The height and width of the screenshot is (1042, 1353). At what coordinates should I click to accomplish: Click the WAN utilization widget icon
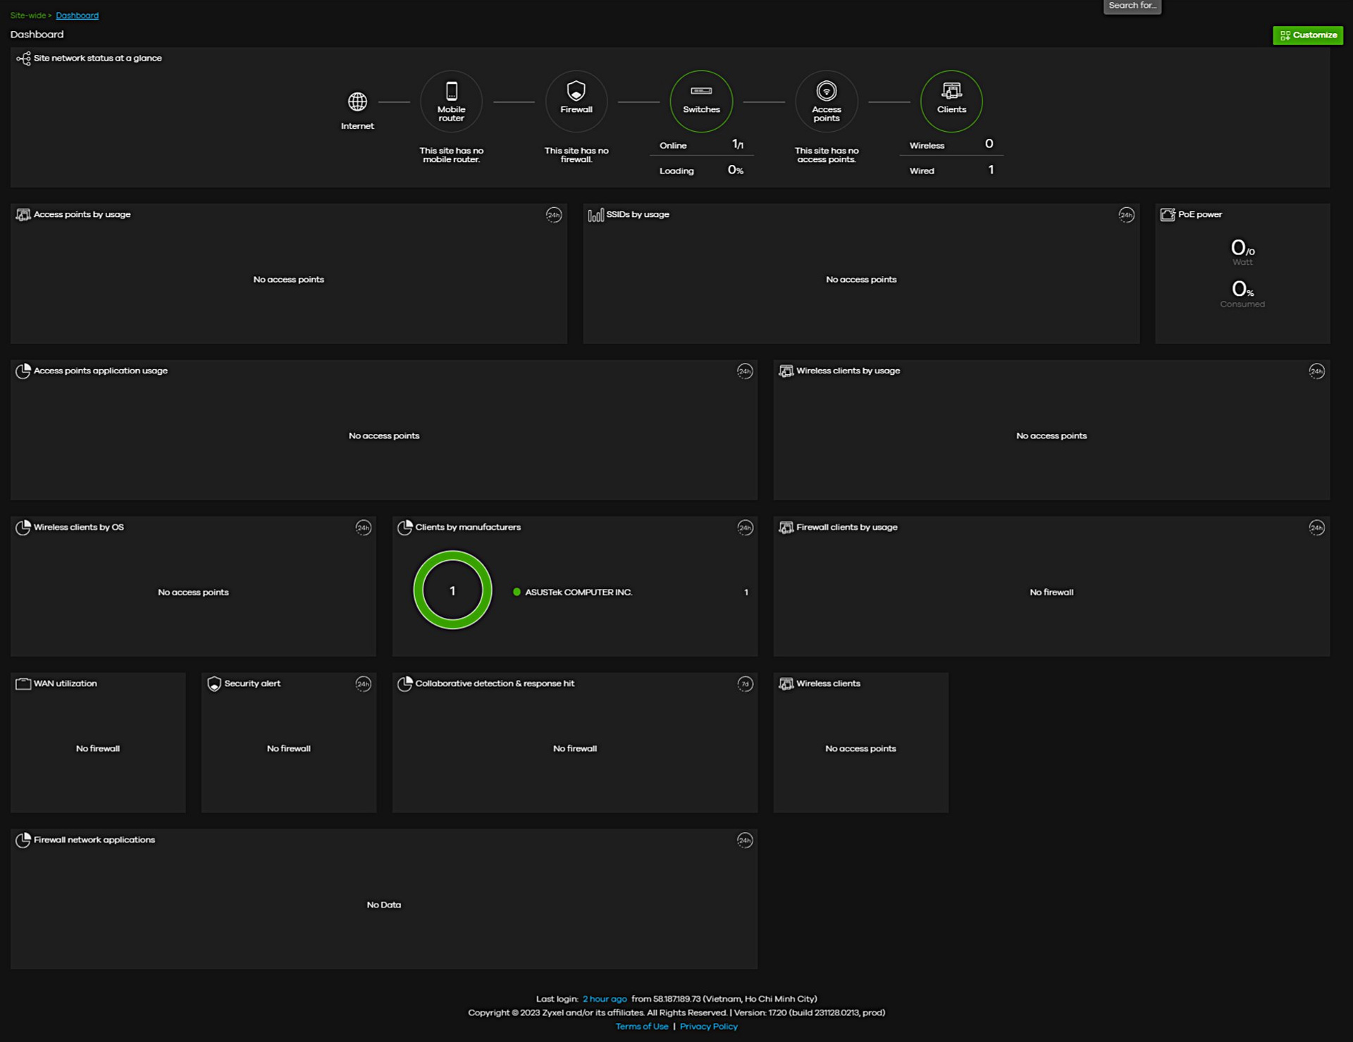23,684
